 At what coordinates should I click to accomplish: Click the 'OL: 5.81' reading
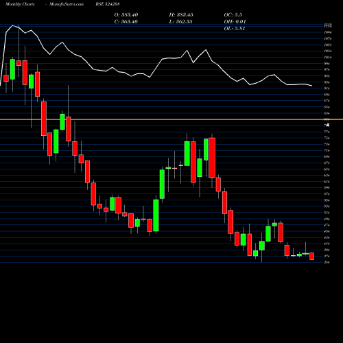pyautogui.click(x=235, y=29)
